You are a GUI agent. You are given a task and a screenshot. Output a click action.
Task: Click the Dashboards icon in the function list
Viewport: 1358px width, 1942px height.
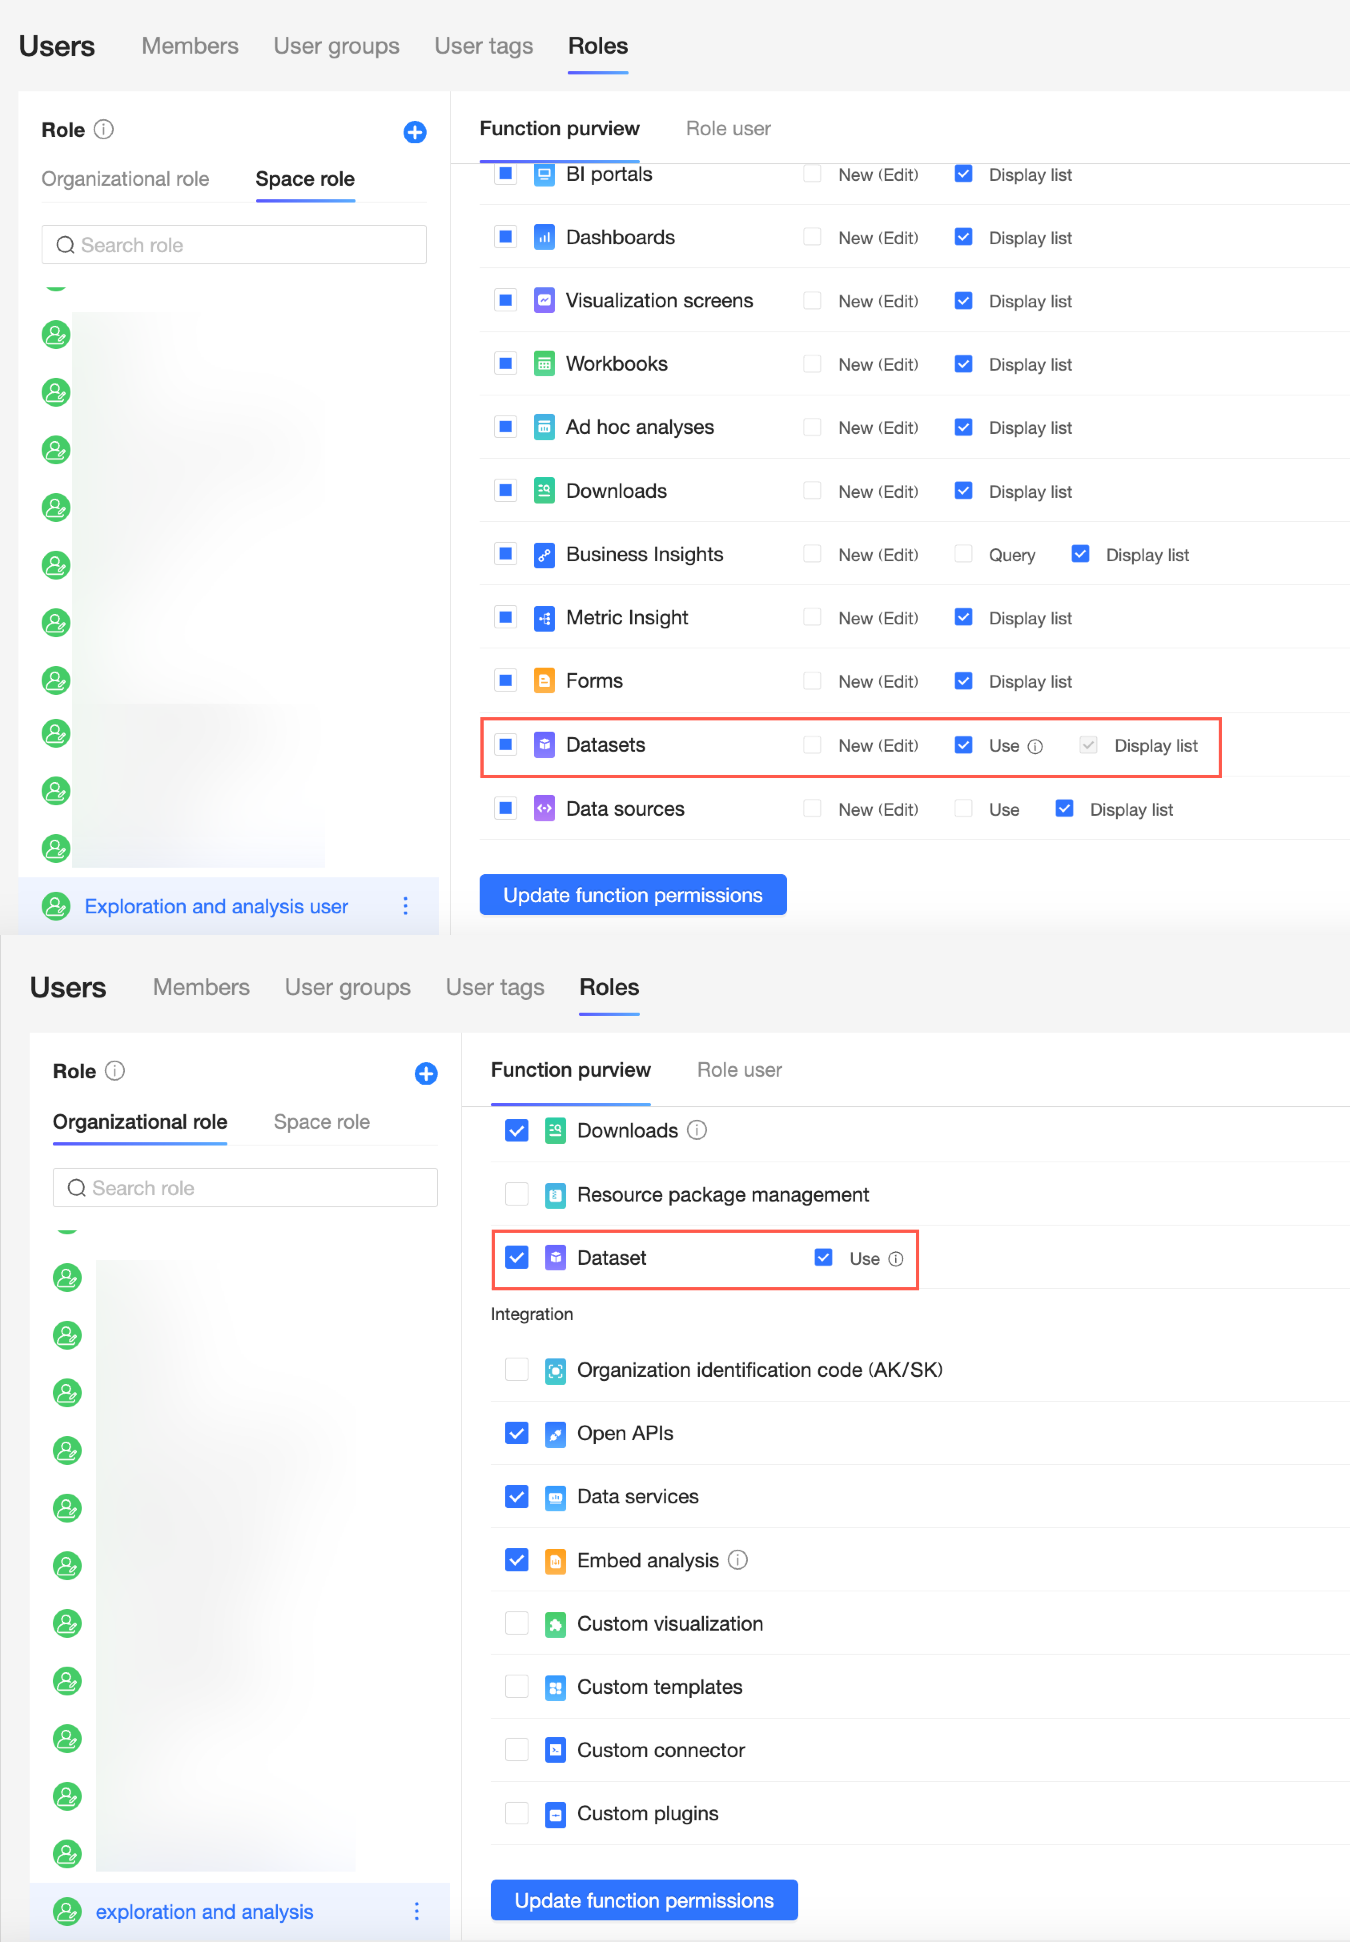pyautogui.click(x=544, y=237)
